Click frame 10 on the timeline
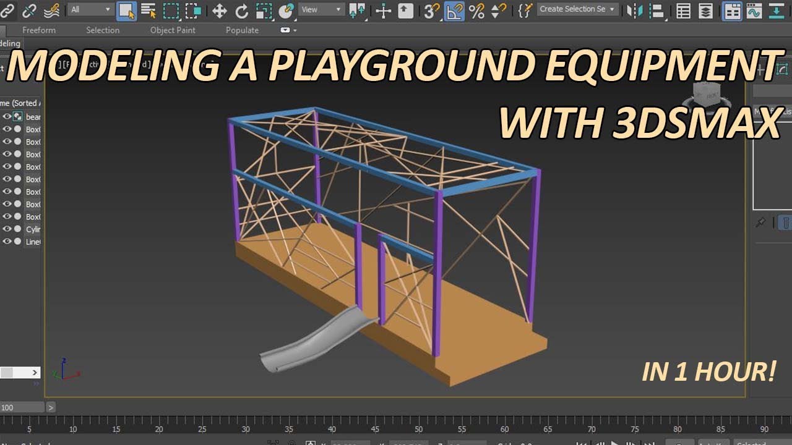This screenshot has width=792, height=445. [x=73, y=429]
